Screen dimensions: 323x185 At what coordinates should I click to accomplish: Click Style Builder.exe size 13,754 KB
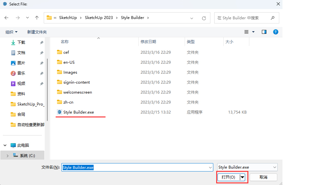[x=237, y=112]
